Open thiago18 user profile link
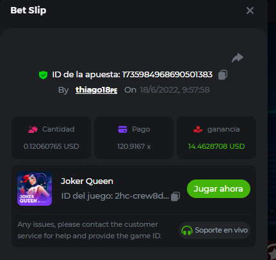The height and width of the screenshot is (260, 276). 96,90
